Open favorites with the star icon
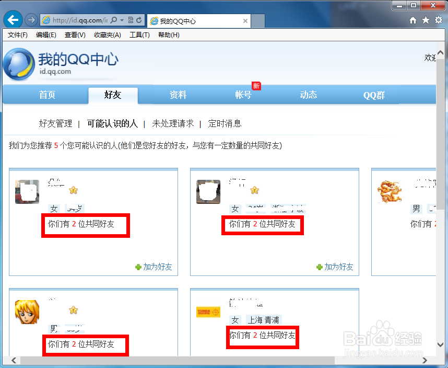Image resolution: width=448 pixels, height=368 pixels. point(426,20)
